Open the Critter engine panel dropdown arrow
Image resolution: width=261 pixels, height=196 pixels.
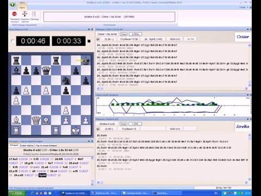tap(248, 29)
